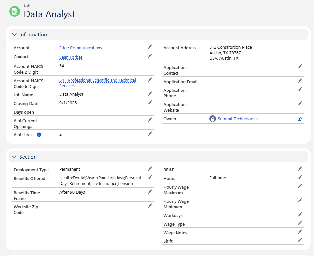Click pencil icon beside Hours field
Screen dimensions: 314x256
[300, 177]
